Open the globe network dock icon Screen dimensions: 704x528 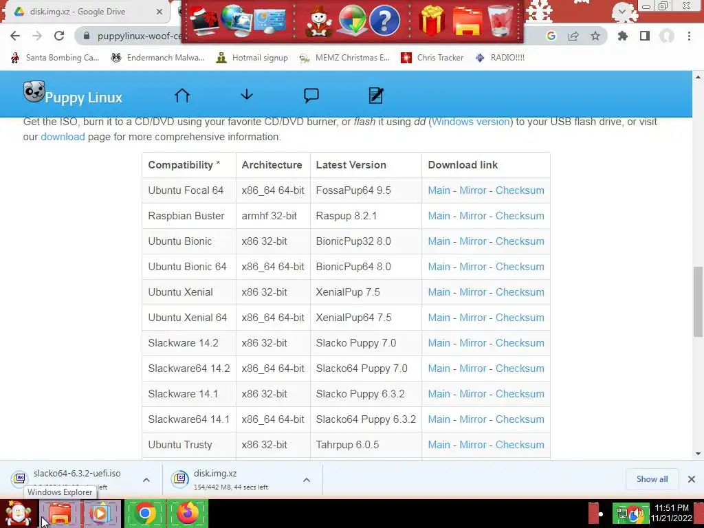pyautogui.click(x=236, y=21)
